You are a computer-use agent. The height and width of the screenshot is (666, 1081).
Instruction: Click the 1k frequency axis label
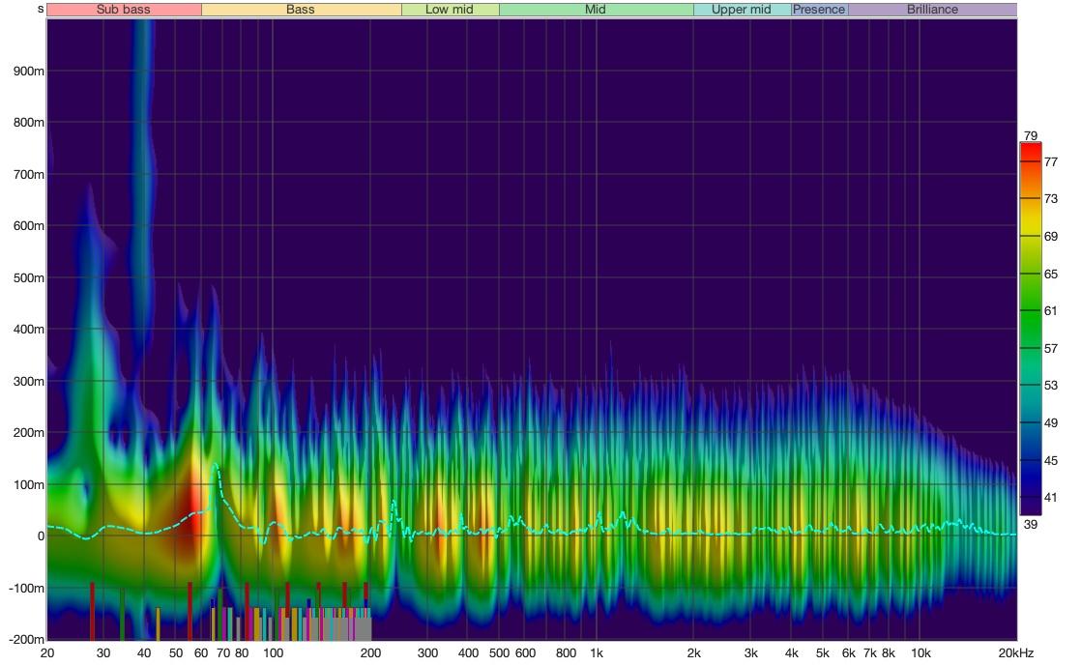coord(597,652)
